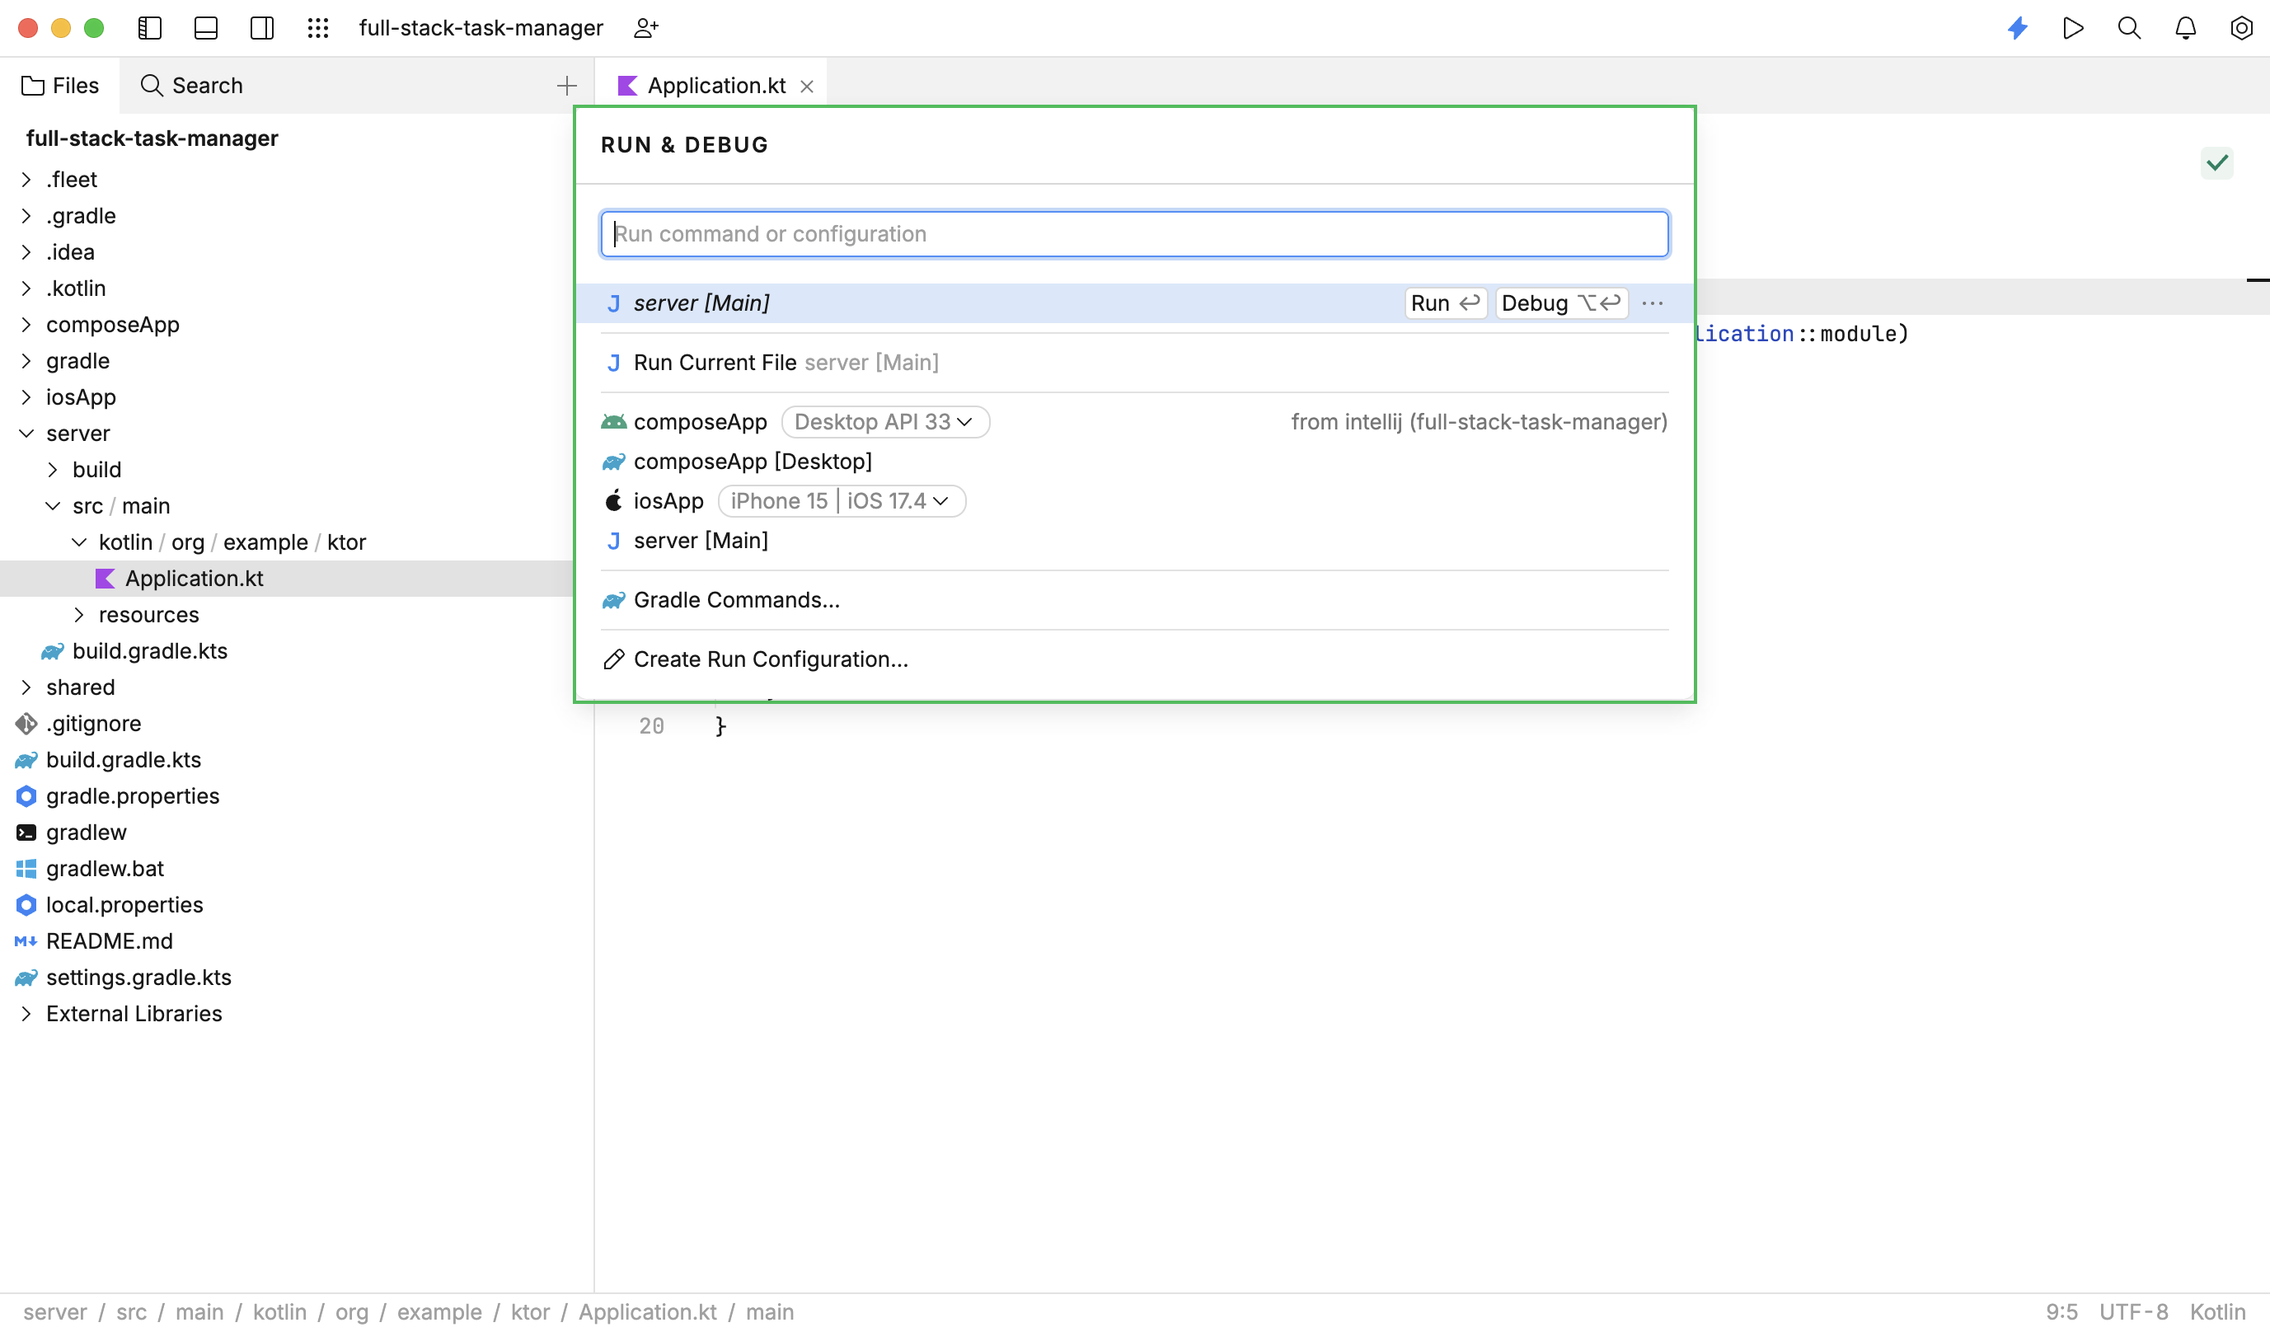Click the add collaborator icon

click(646, 28)
